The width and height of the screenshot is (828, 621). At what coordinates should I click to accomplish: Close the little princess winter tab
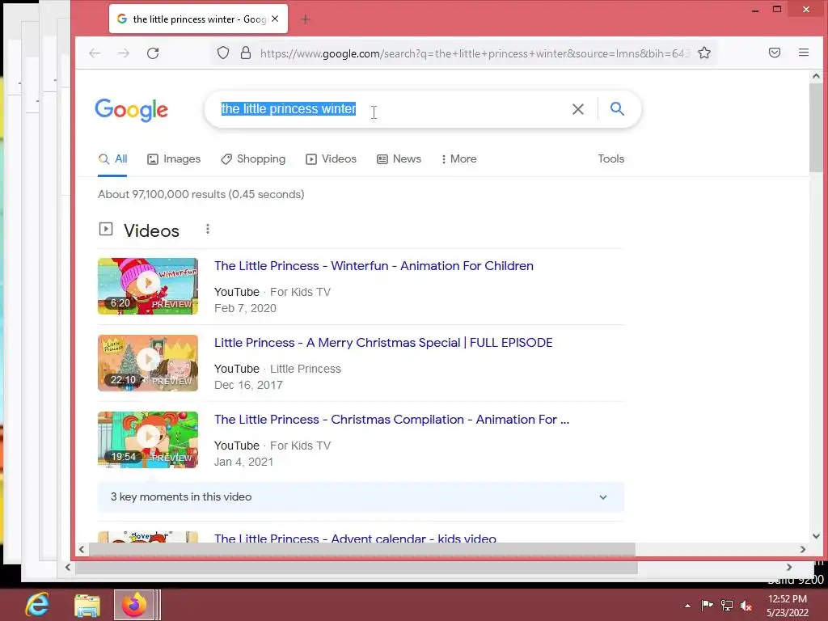click(275, 19)
